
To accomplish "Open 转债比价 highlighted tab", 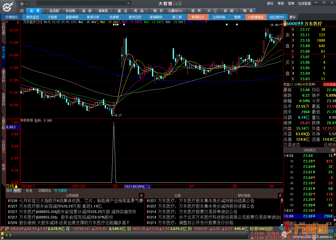I will (198, 17).
